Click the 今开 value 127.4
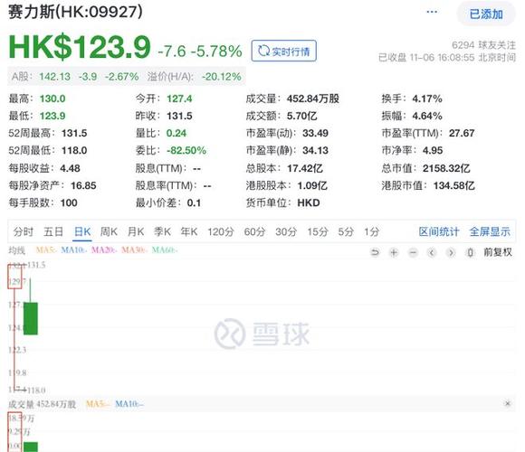 click(179, 99)
